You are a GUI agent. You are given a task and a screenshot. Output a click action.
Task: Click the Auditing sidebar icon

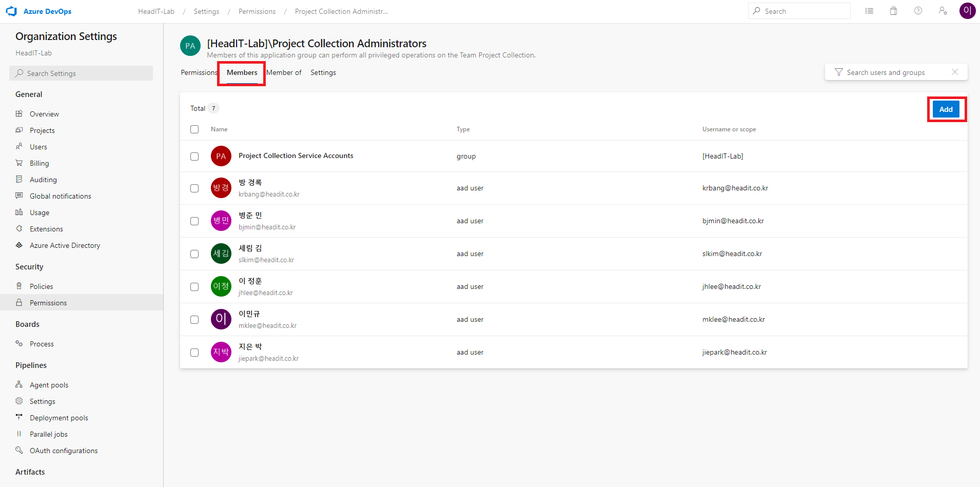coord(19,179)
